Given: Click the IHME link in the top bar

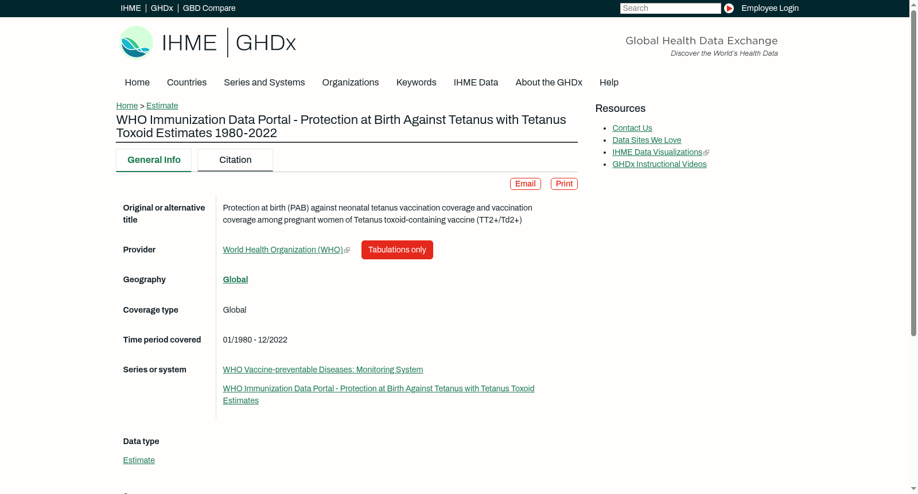Looking at the screenshot, I should coord(131,8).
